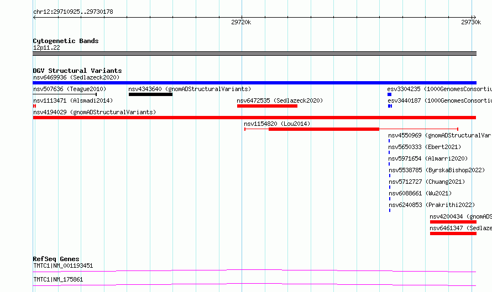Viewport: 492px width, 292px height.
Task: Click the nsv6461347 red variant bar
Action: tap(453, 233)
